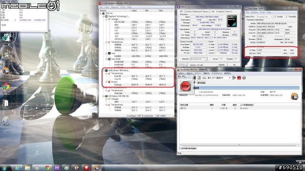The image size is (305, 171).
Task: Click the Tj. Max field in Core Temp
Action: [x=269, y=50]
